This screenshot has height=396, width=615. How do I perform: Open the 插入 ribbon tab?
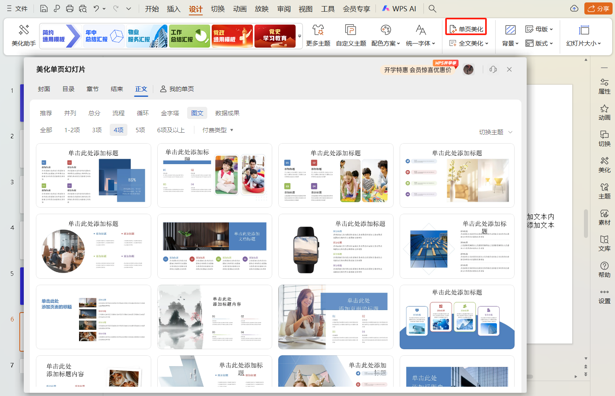(x=174, y=9)
